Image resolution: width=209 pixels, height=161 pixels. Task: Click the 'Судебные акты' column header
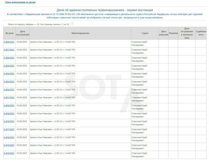click(x=201, y=33)
